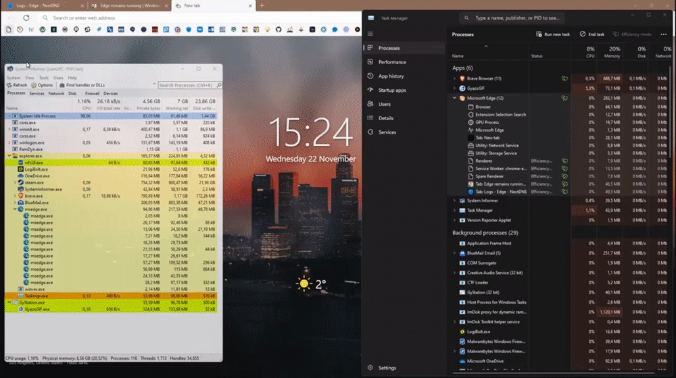This screenshot has height=378, width=676.
Task: Toggle Task Manager hamburger navigation icon
Action: click(x=370, y=34)
